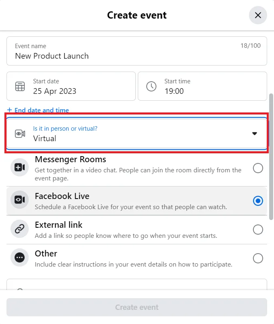
Task: Click the 'Schedule a Facebook Live' description
Action: click(131, 207)
